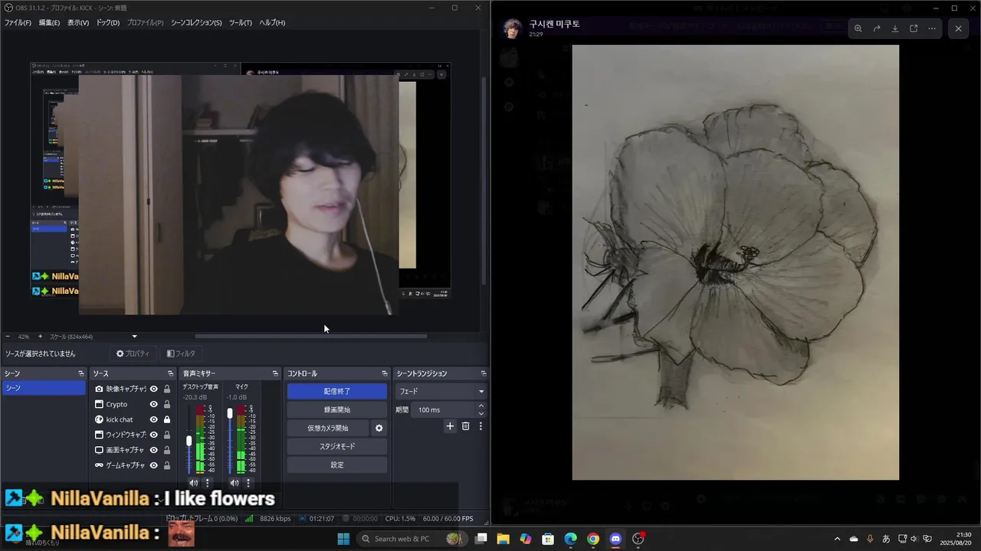Decrease the transition duration value
The image size is (981, 551).
click(481, 413)
